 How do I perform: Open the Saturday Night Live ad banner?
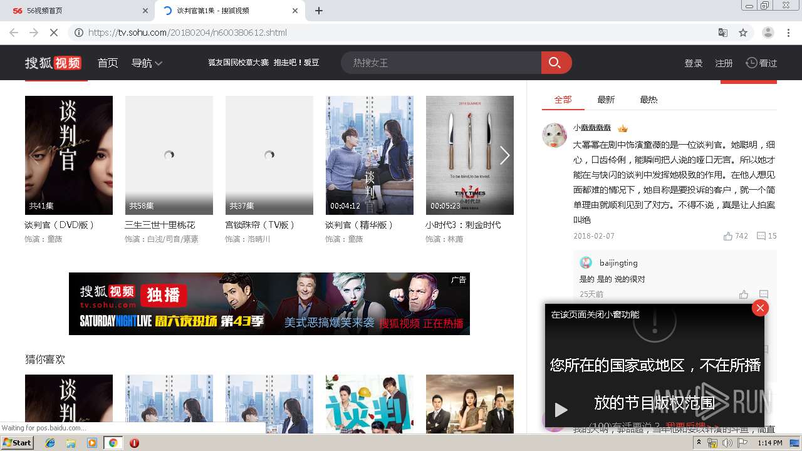(x=269, y=304)
